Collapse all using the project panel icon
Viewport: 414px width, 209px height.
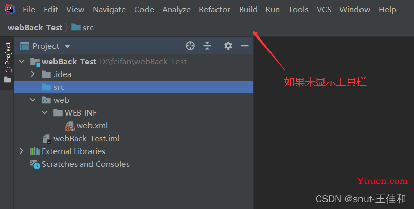click(x=207, y=46)
